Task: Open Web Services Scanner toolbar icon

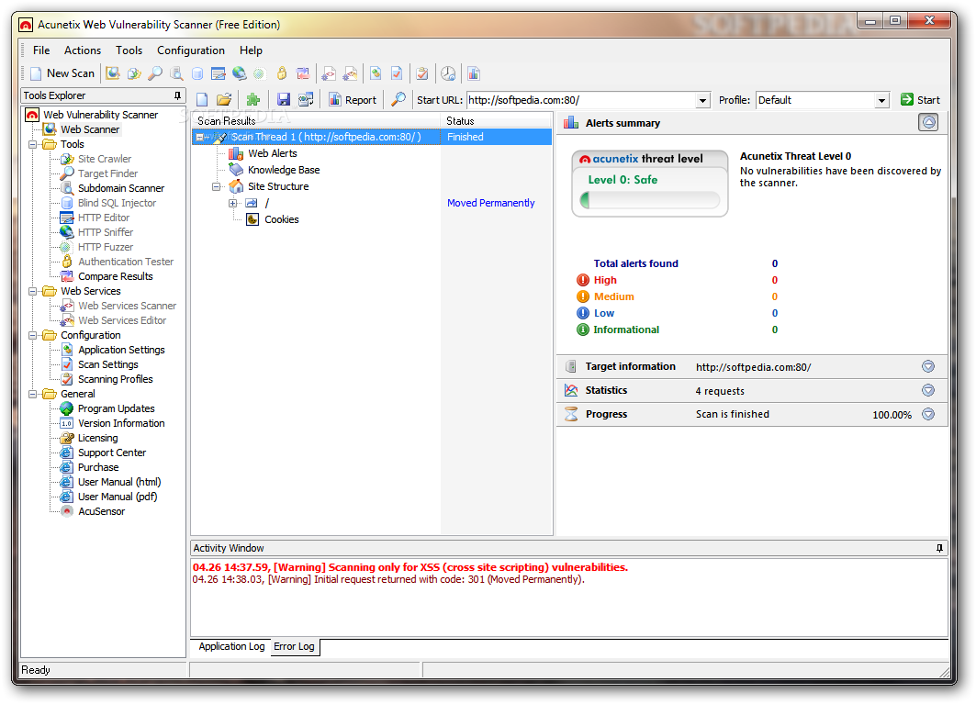Action: 329,73
